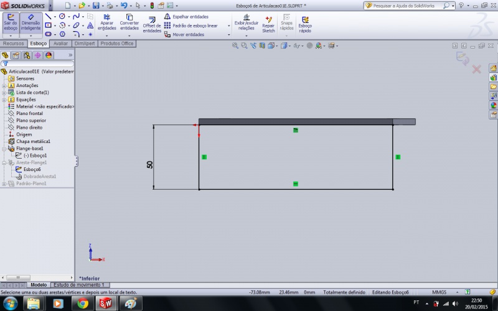Screen dimensions: 498x311
Task: Select the Straight Slot sketch tool
Action: click(x=49, y=34)
